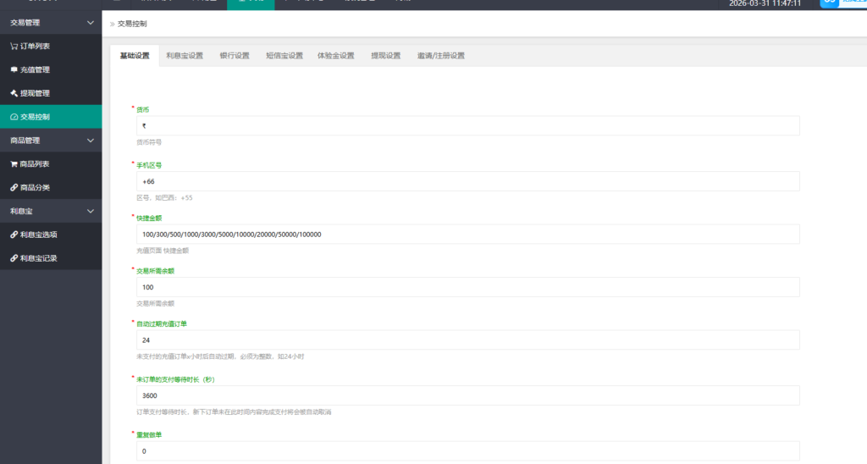The image size is (867, 464).
Task: Click the shopping cart icon beside 订单列表
Action: click(x=14, y=46)
